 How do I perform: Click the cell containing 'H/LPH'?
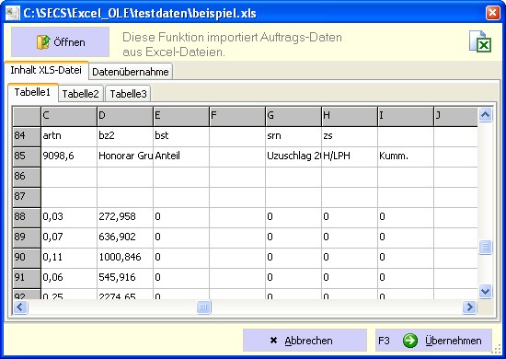point(350,156)
